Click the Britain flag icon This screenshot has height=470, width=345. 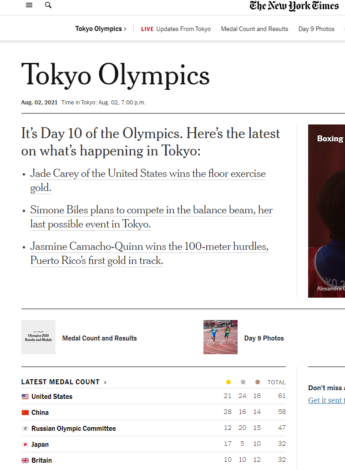(x=25, y=460)
